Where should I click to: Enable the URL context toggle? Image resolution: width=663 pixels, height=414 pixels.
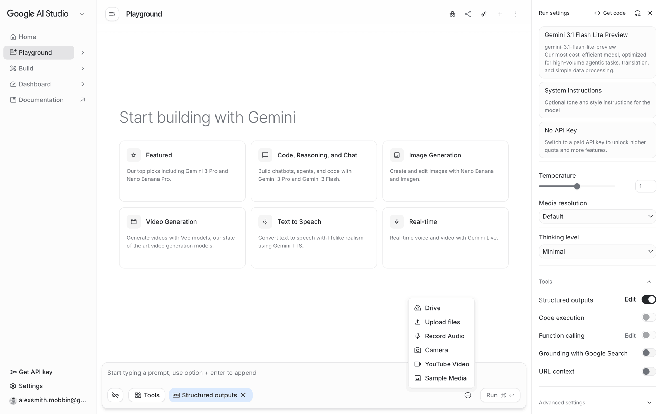click(649, 372)
